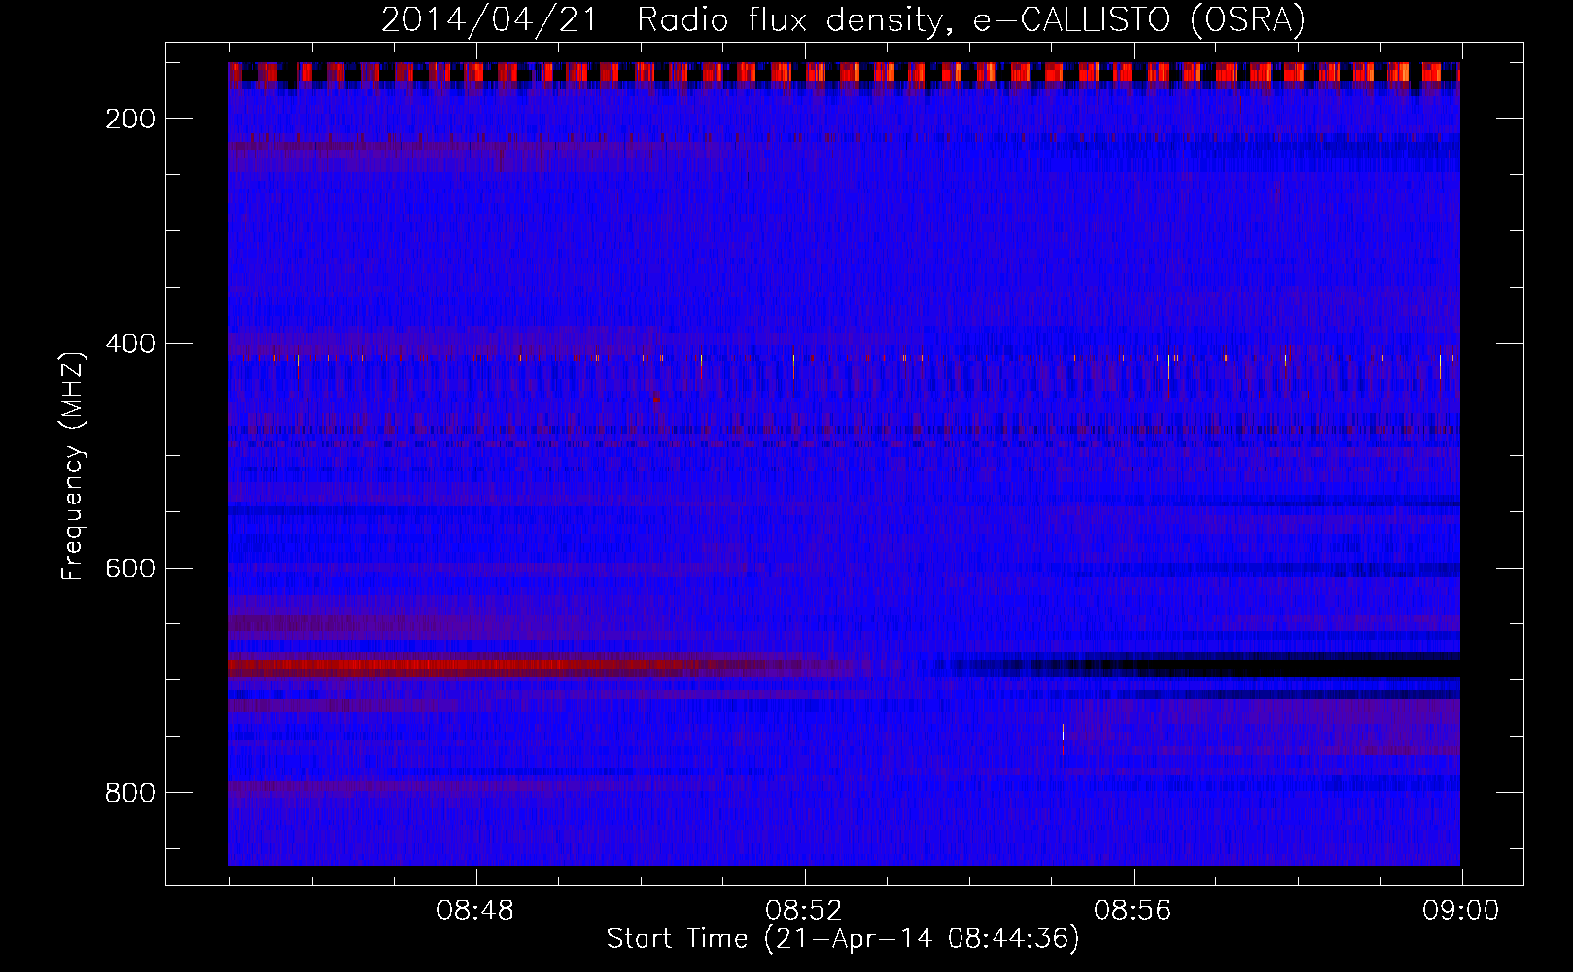Screen dimensions: 1573x972
Task: Click the '08:52' time tick label
Action: [x=804, y=911]
